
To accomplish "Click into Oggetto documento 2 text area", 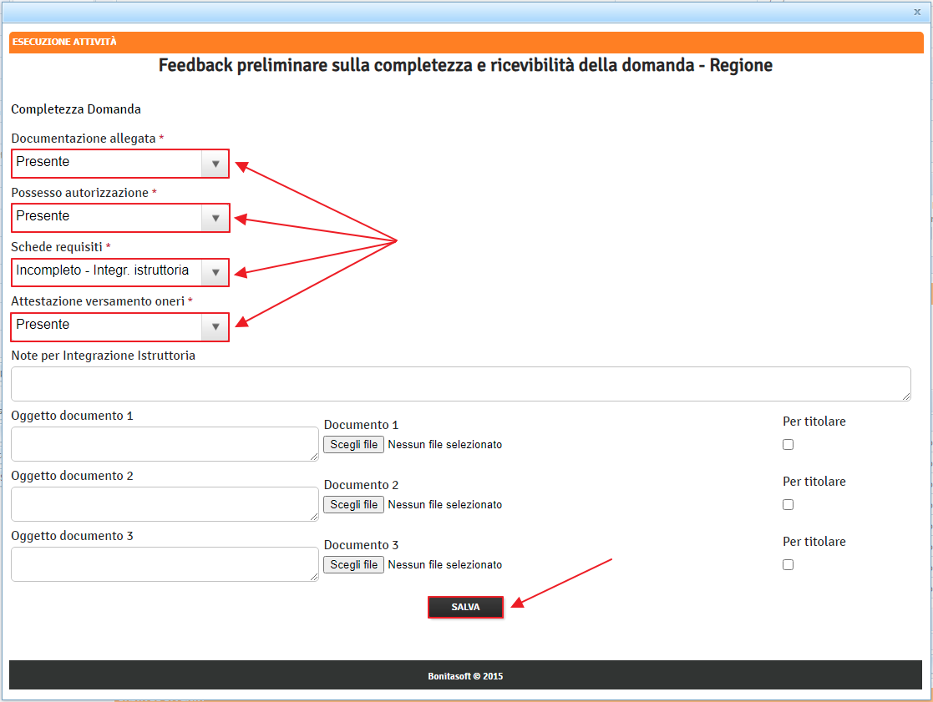I will (x=165, y=503).
